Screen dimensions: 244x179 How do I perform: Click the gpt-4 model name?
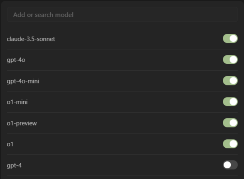(x=14, y=165)
